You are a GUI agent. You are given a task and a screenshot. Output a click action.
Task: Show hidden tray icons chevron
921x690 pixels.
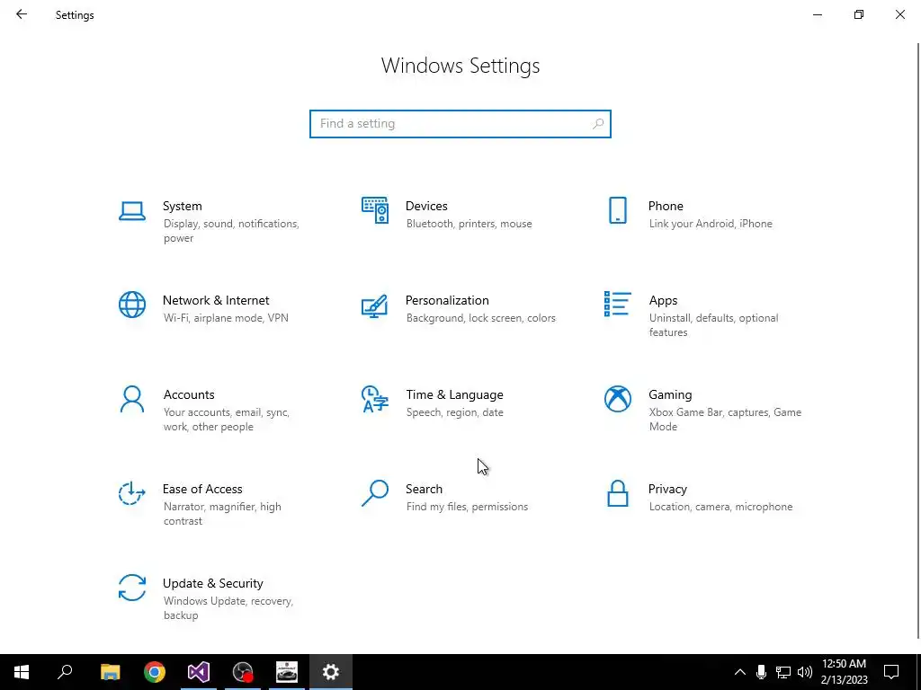pyautogui.click(x=740, y=672)
